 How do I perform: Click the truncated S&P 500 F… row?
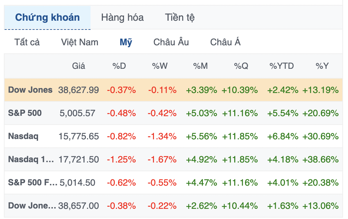[32, 182]
